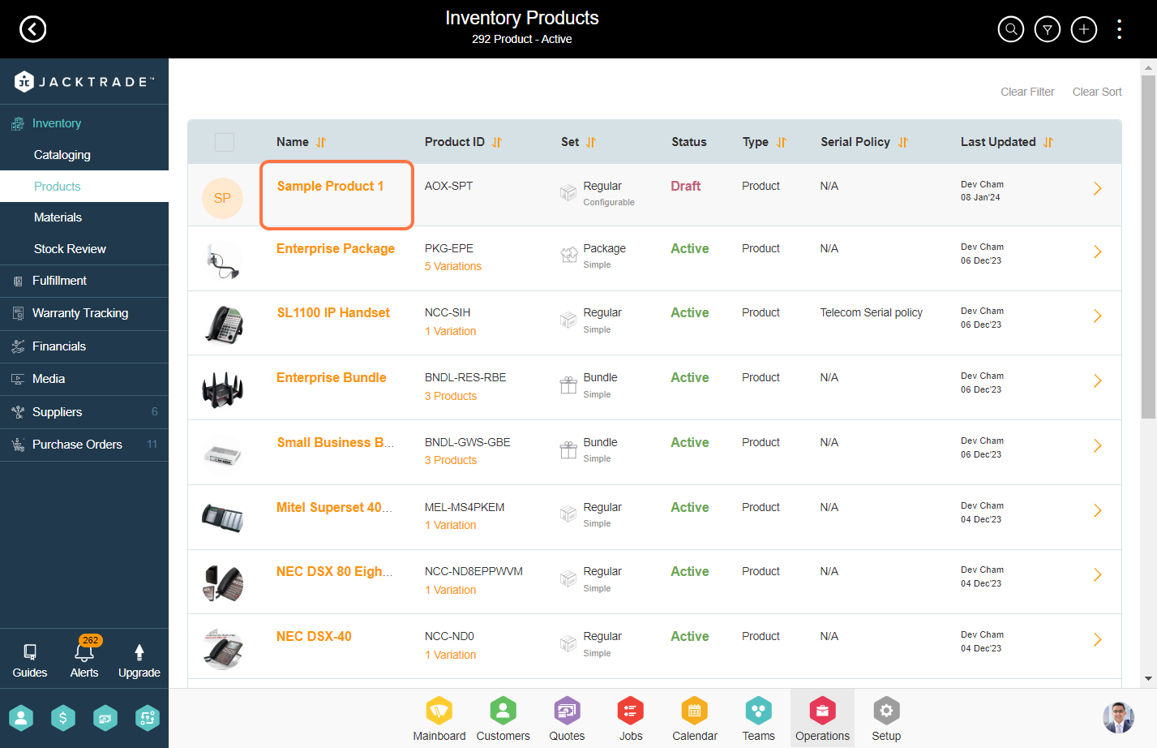Open Enterprise Package name link
This screenshot has height=748, width=1157.
pyautogui.click(x=336, y=248)
